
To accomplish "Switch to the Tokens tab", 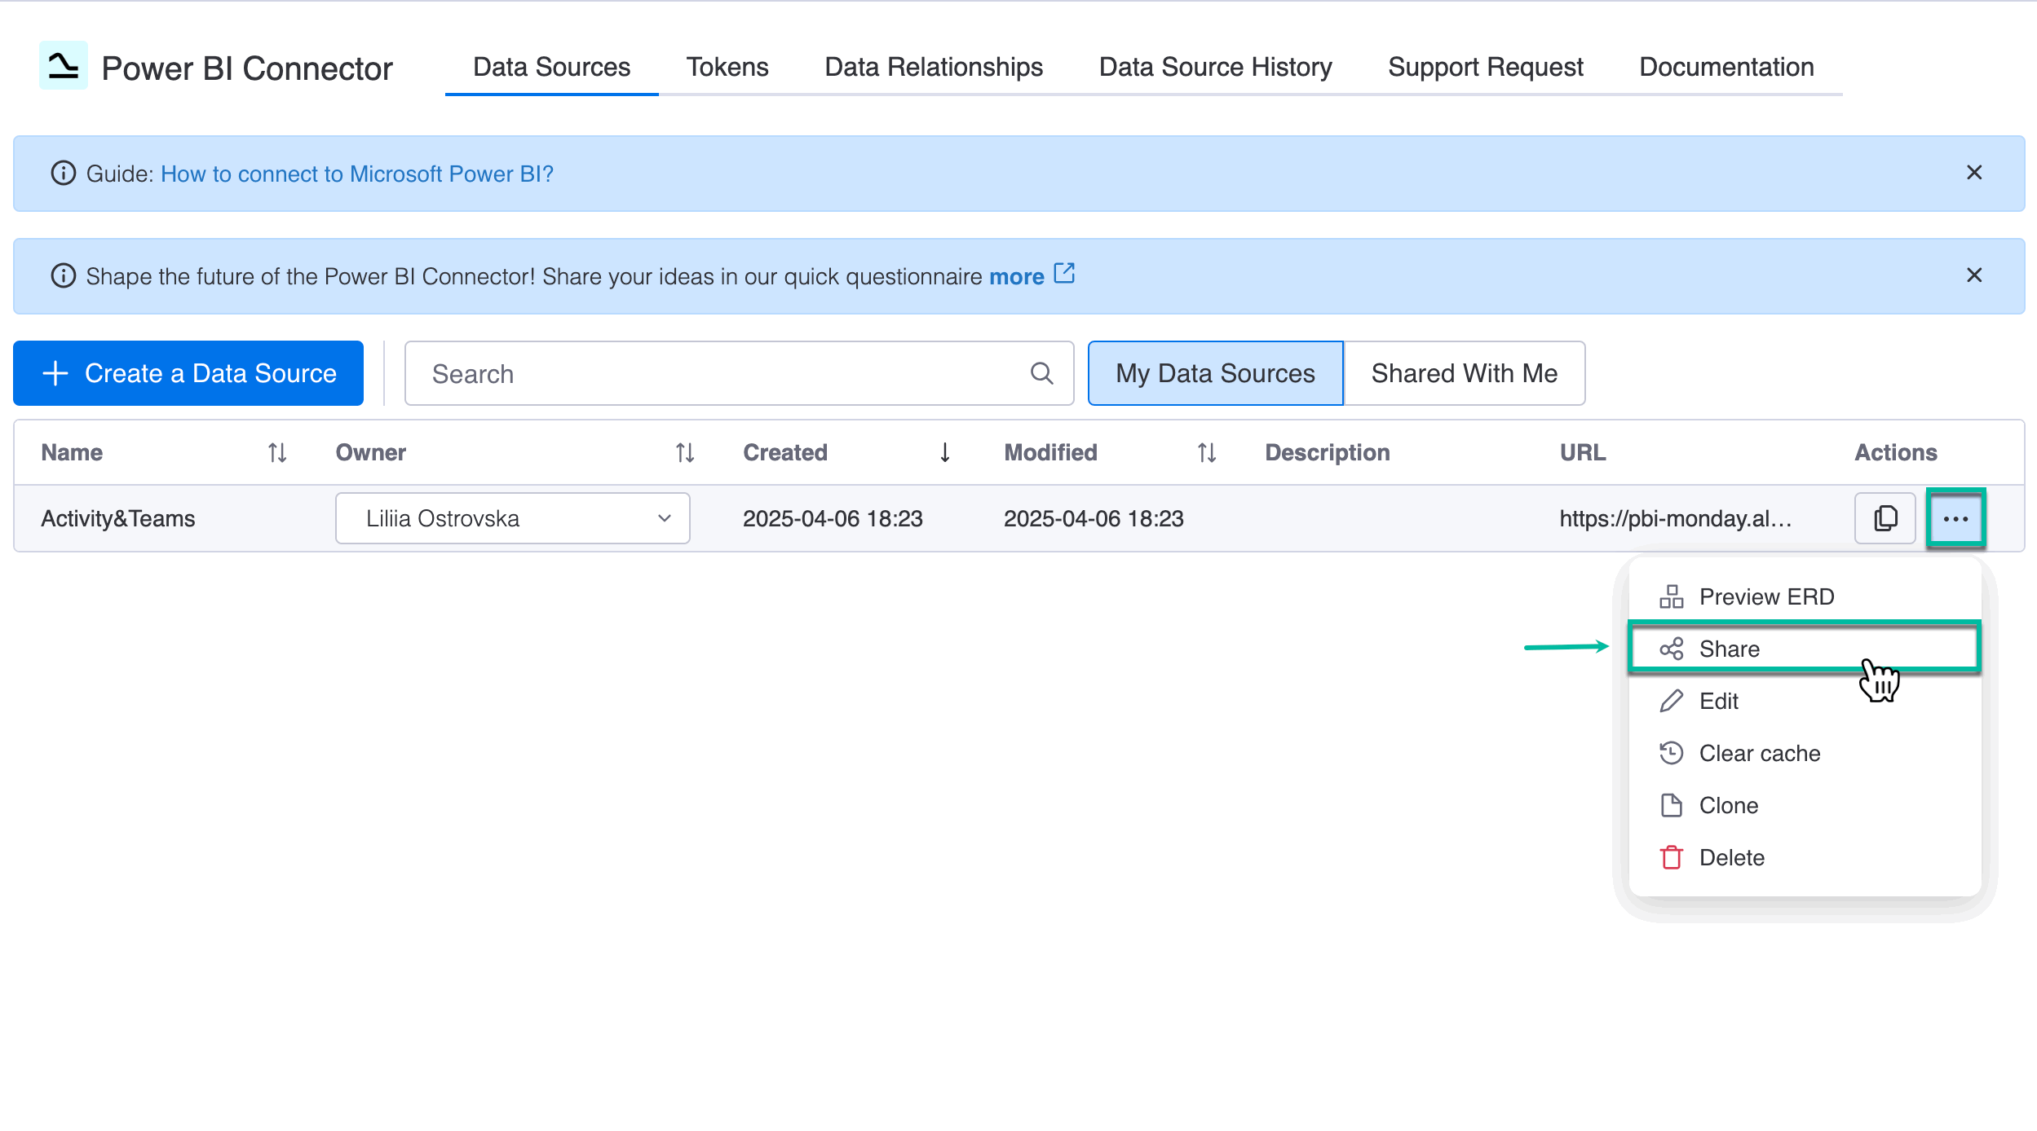I will click(x=727, y=67).
